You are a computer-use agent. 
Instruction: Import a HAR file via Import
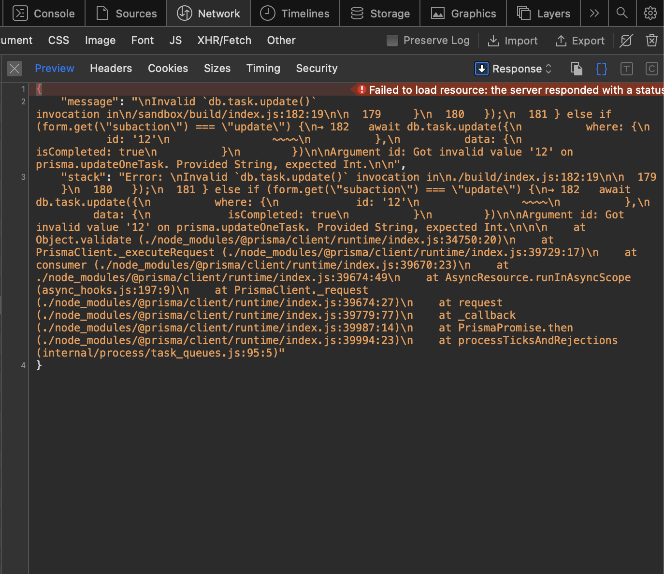coord(513,41)
